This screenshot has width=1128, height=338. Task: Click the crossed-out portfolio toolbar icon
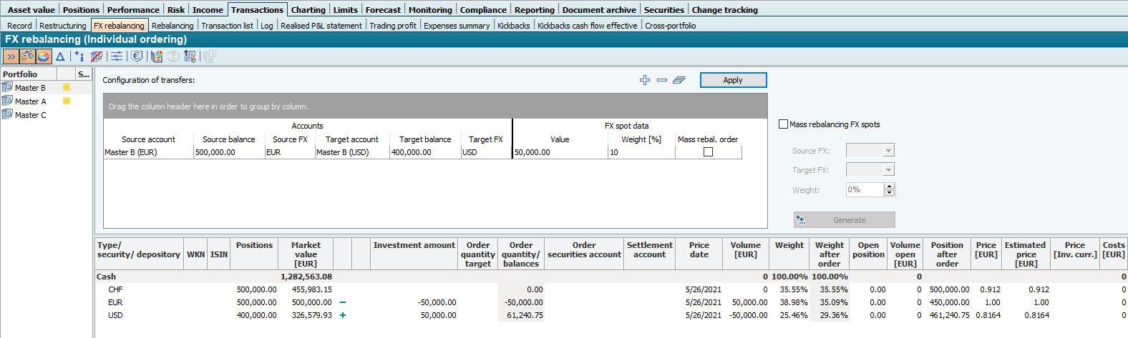click(97, 56)
